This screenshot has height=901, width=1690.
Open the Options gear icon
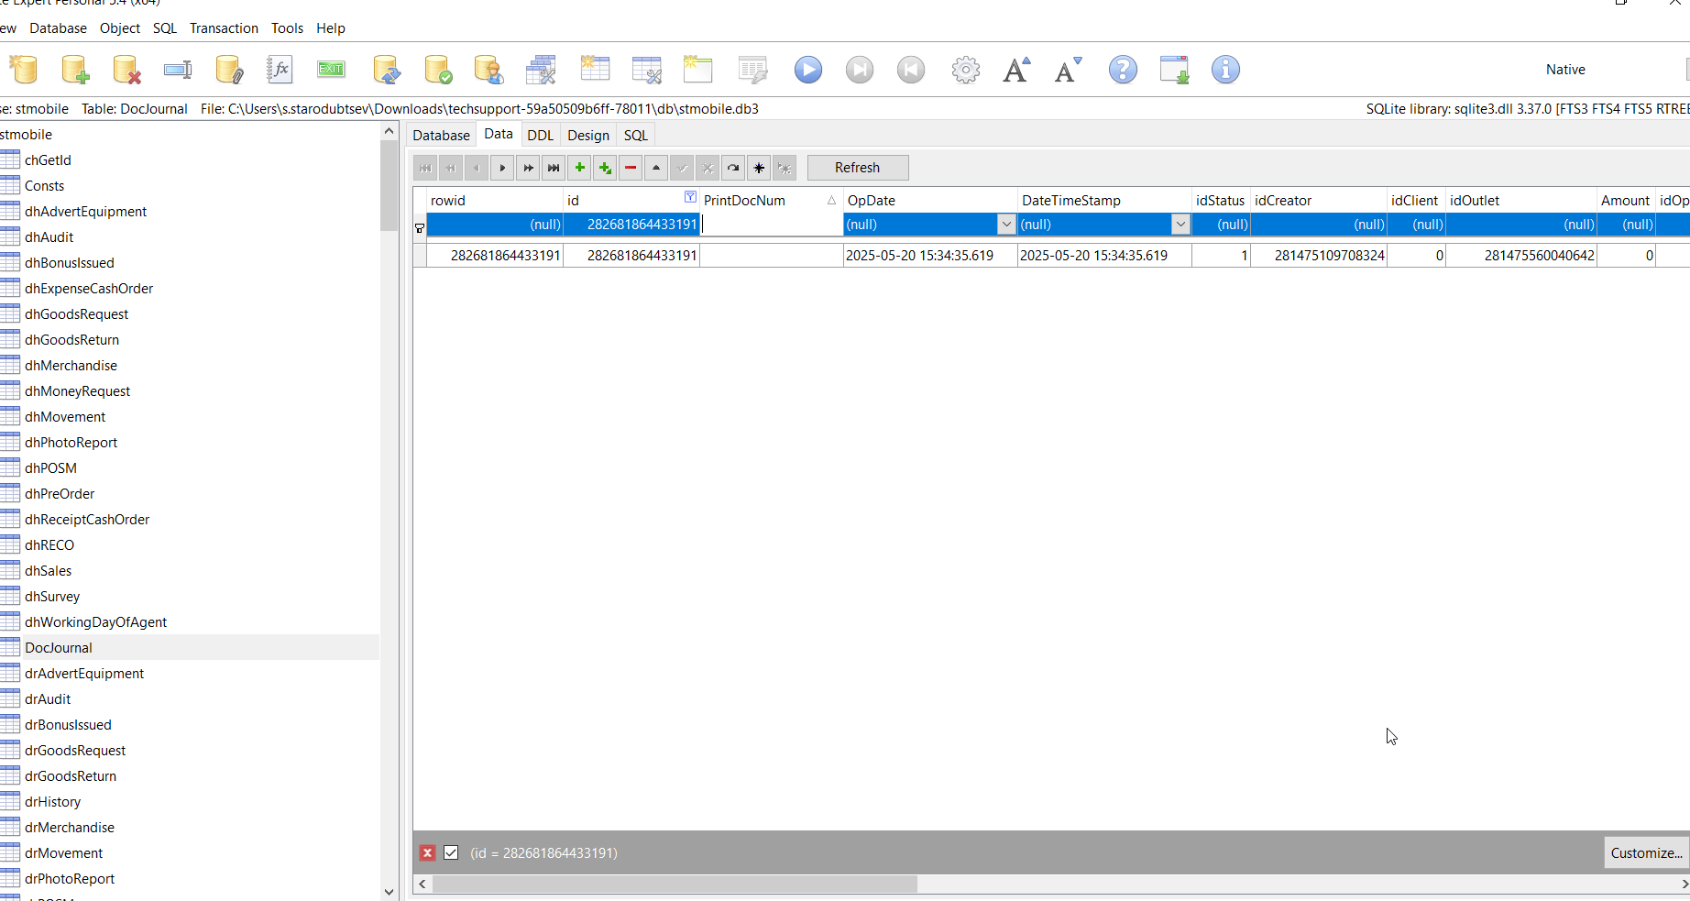click(966, 70)
